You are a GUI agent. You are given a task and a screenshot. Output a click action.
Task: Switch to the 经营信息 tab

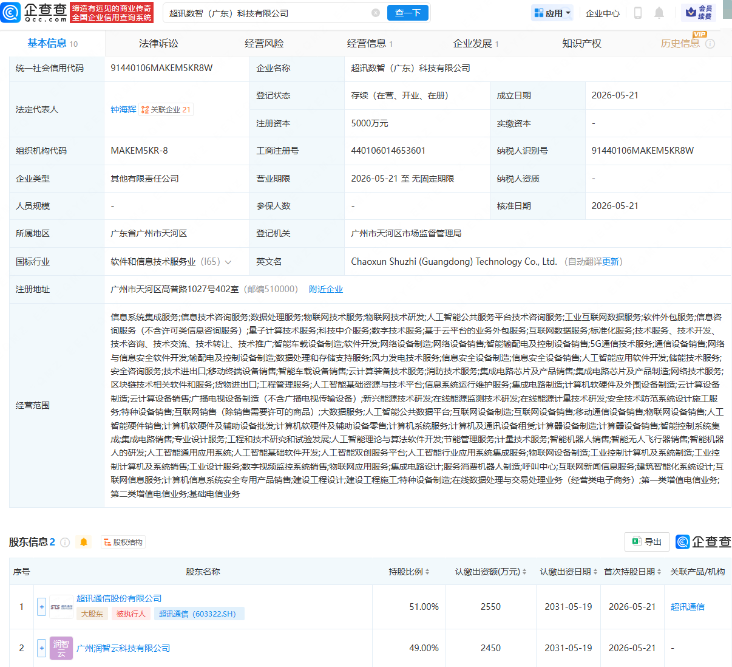(x=370, y=44)
